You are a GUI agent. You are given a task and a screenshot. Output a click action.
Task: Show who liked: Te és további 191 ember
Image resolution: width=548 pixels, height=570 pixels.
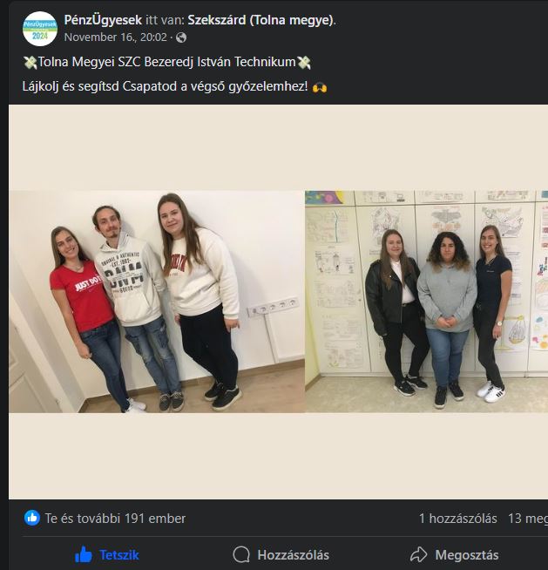pyautogui.click(x=115, y=519)
